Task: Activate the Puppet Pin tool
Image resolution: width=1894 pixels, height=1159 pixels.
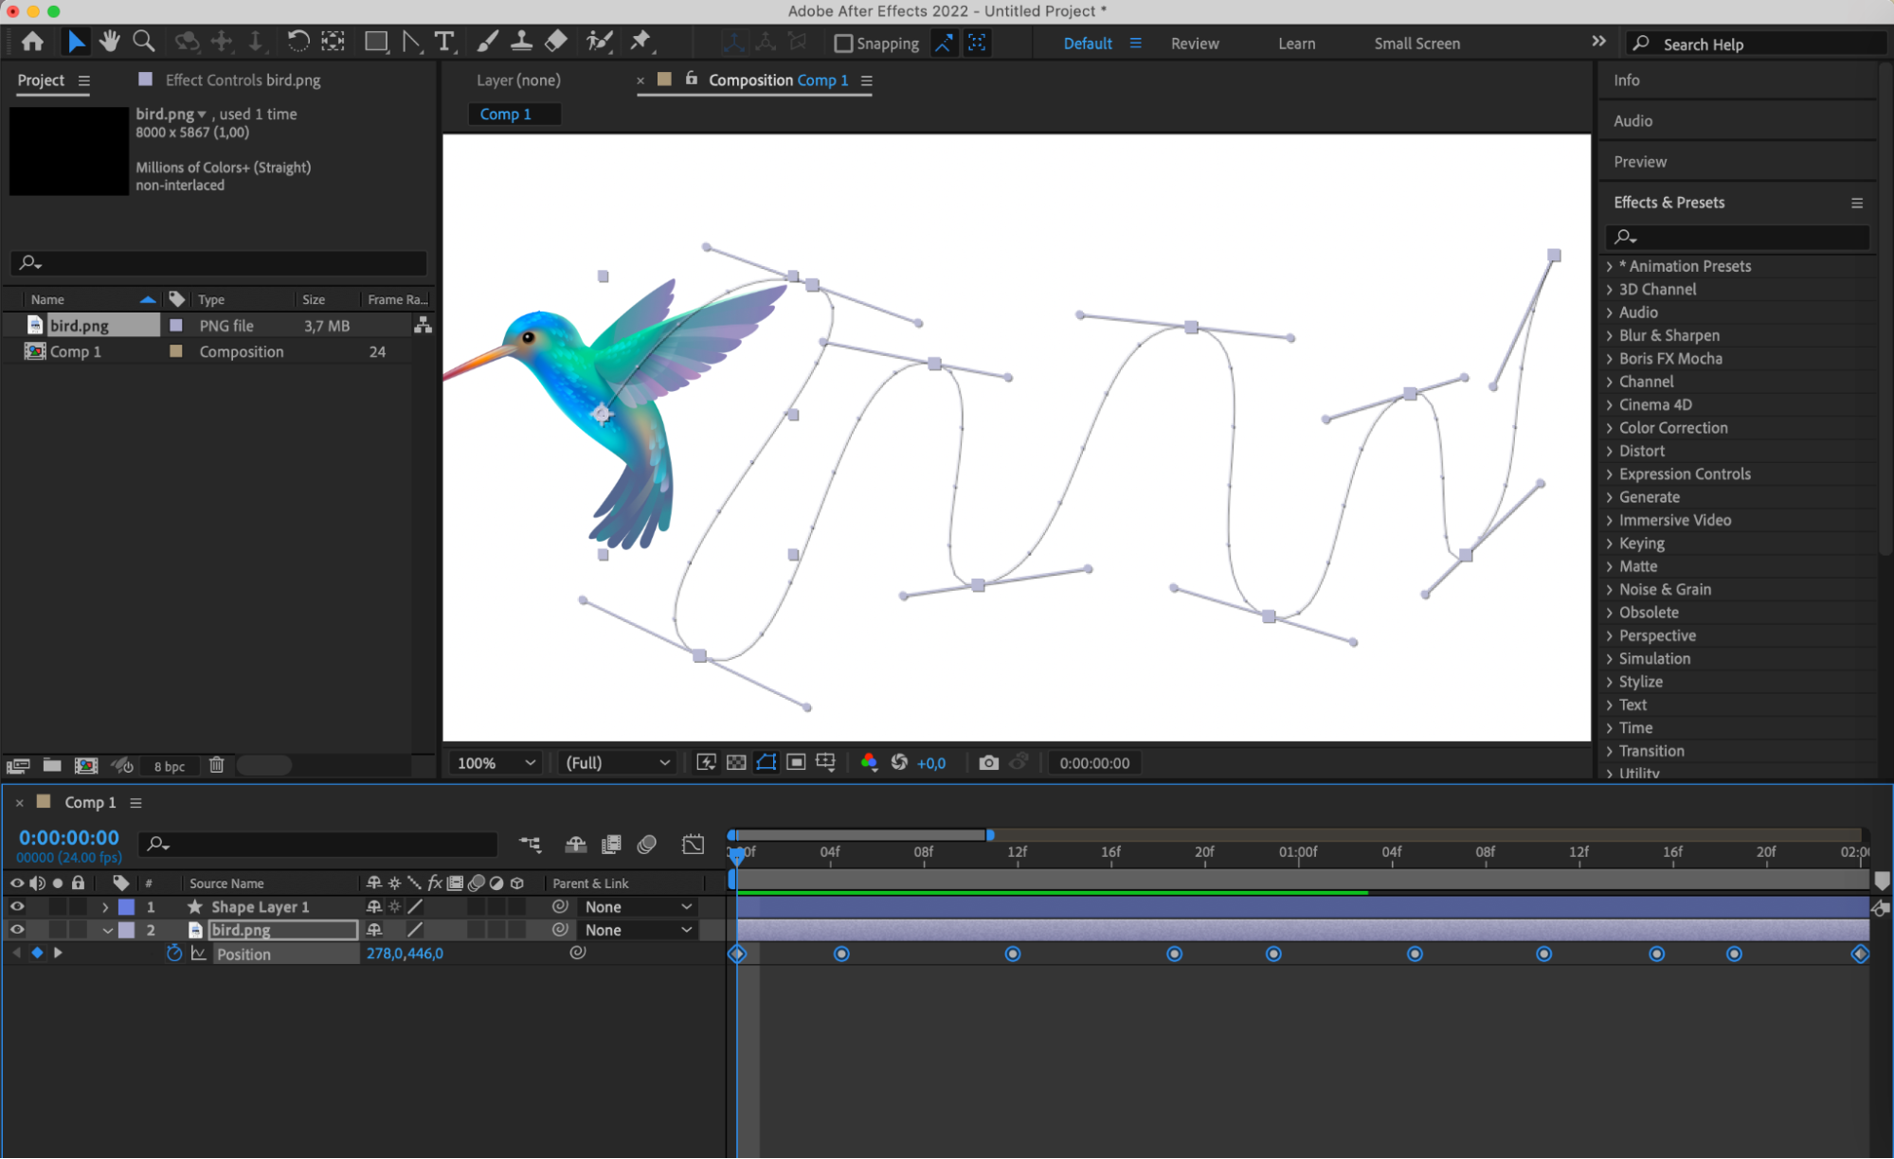Action: [x=641, y=42]
